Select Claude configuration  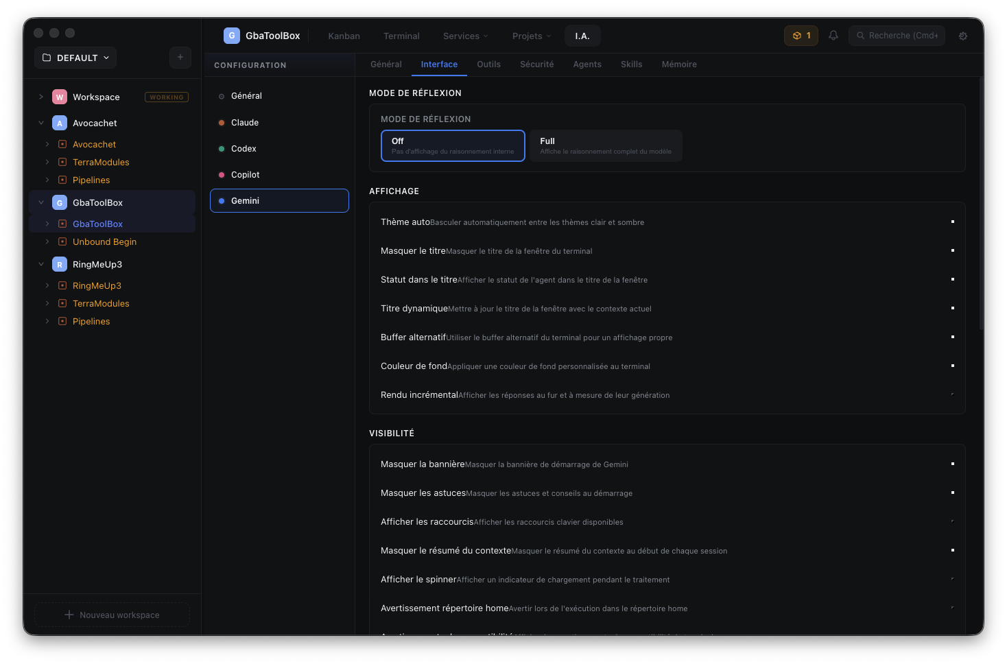pyautogui.click(x=279, y=123)
